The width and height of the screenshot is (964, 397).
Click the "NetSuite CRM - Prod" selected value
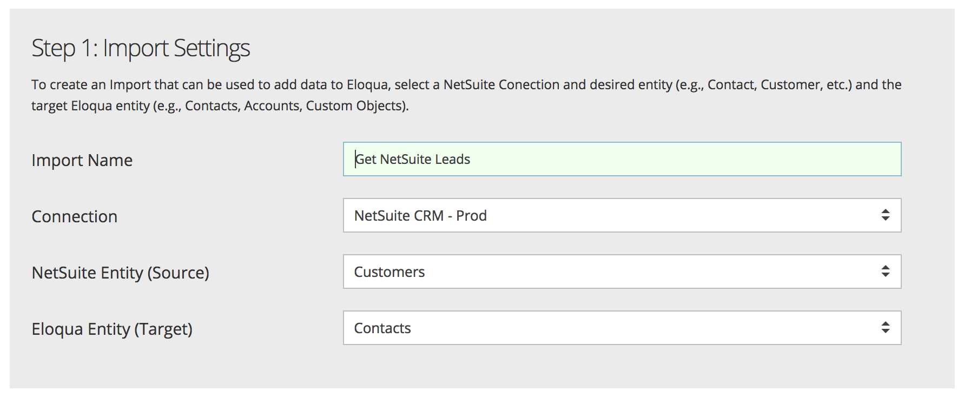click(x=420, y=216)
